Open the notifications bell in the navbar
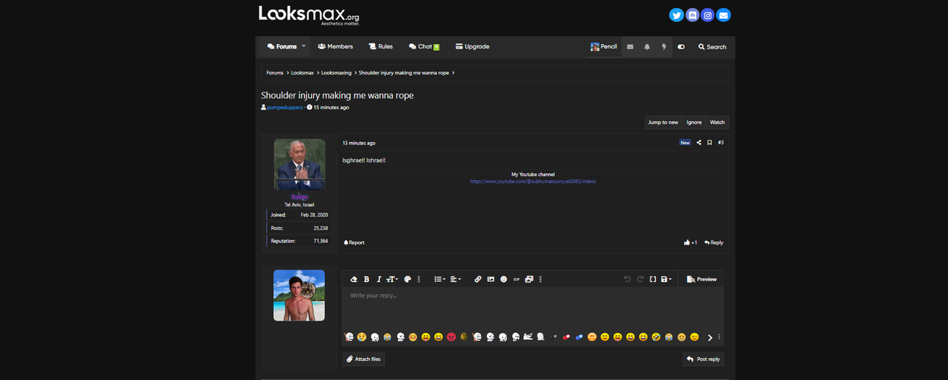 point(647,47)
